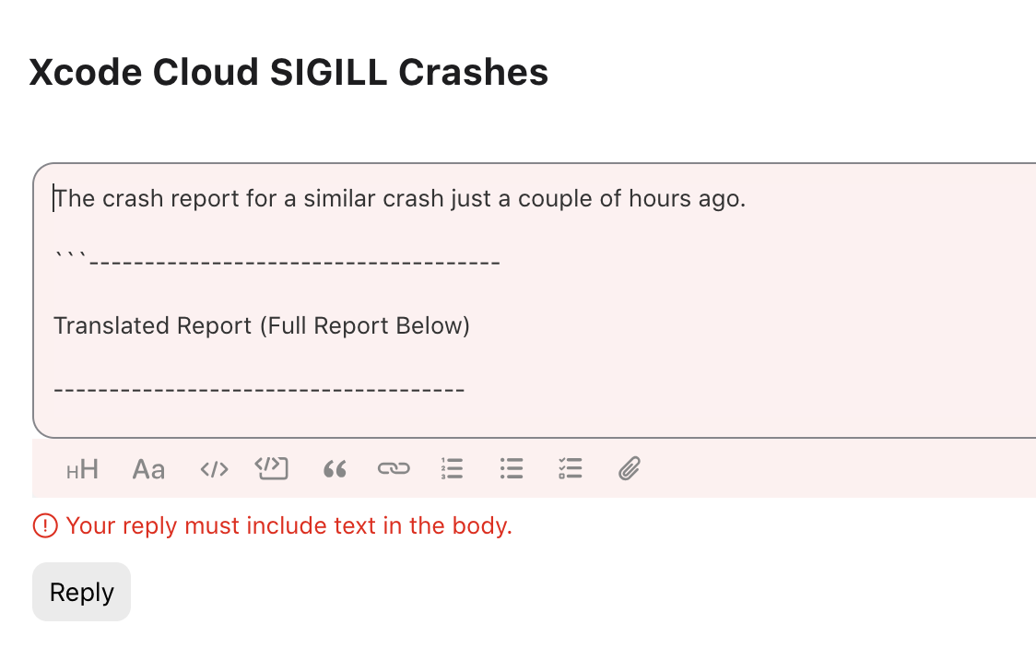Open the Aa text style options
The image size is (1036, 660).
tap(148, 470)
